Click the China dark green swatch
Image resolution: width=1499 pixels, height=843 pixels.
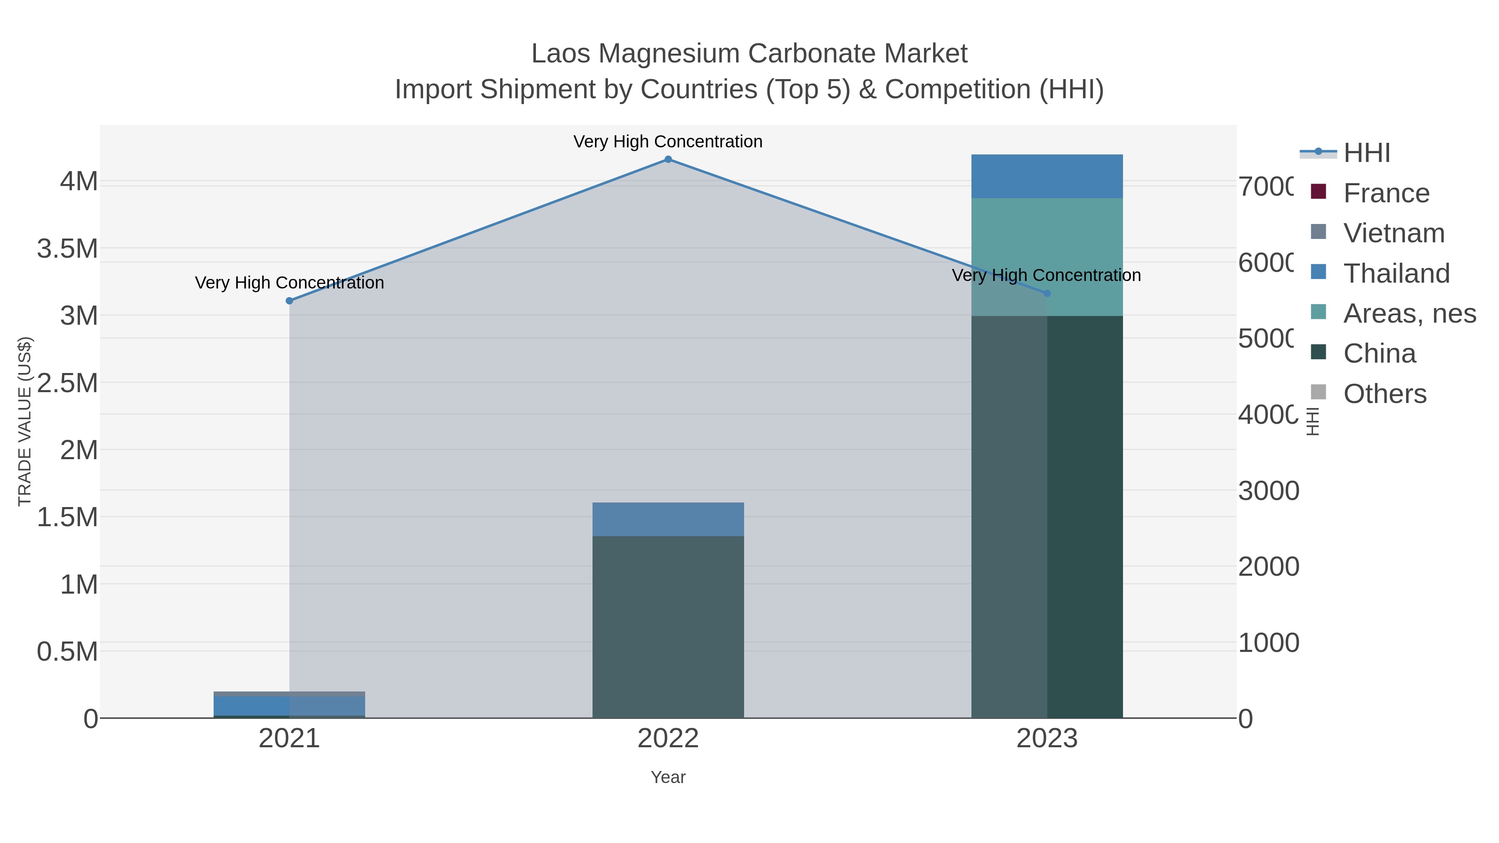click(x=1319, y=352)
